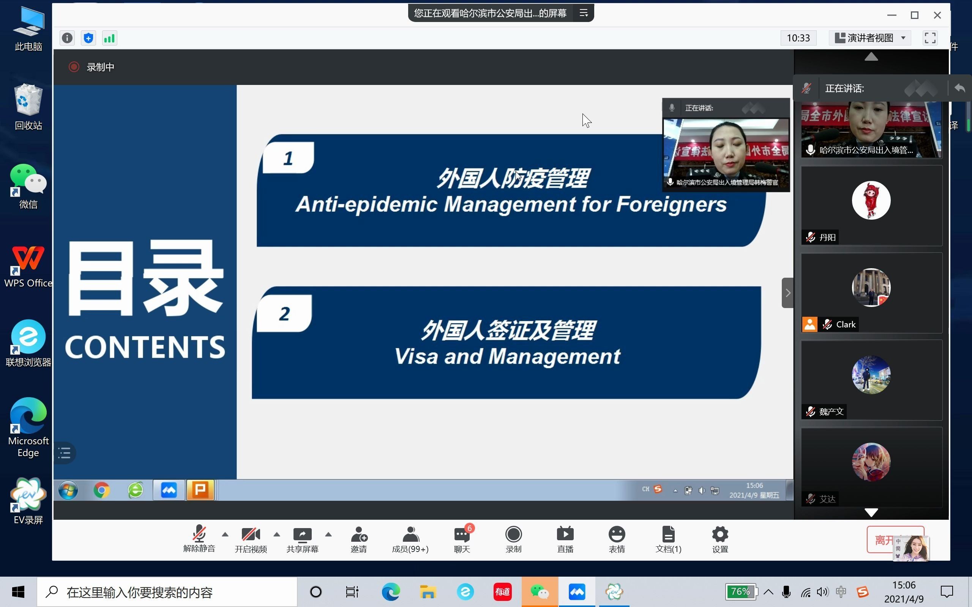Image resolution: width=972 pixels, height=607 pixels.
Task: Select 丹阳 participant thumbnail
Action: click(x=872, y=205)
